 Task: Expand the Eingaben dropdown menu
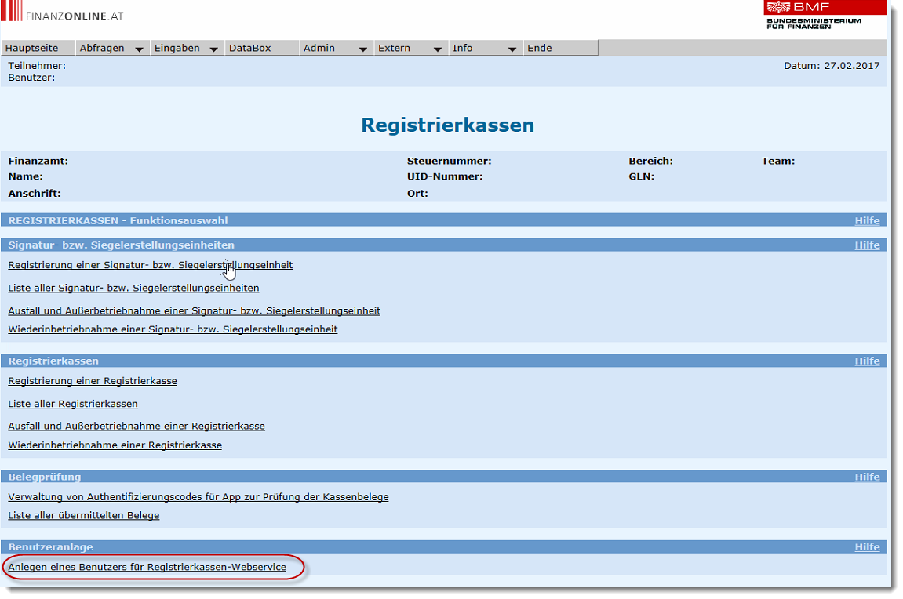pos(187,49)
